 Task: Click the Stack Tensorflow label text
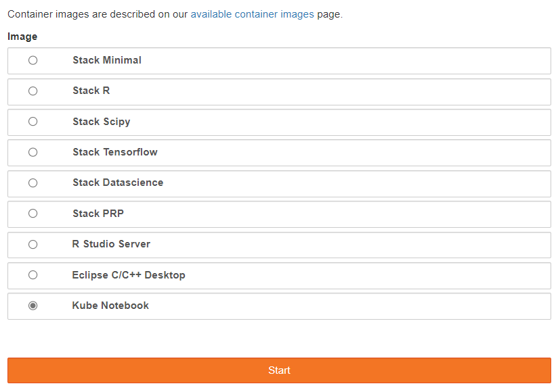(x=115, y=152)
